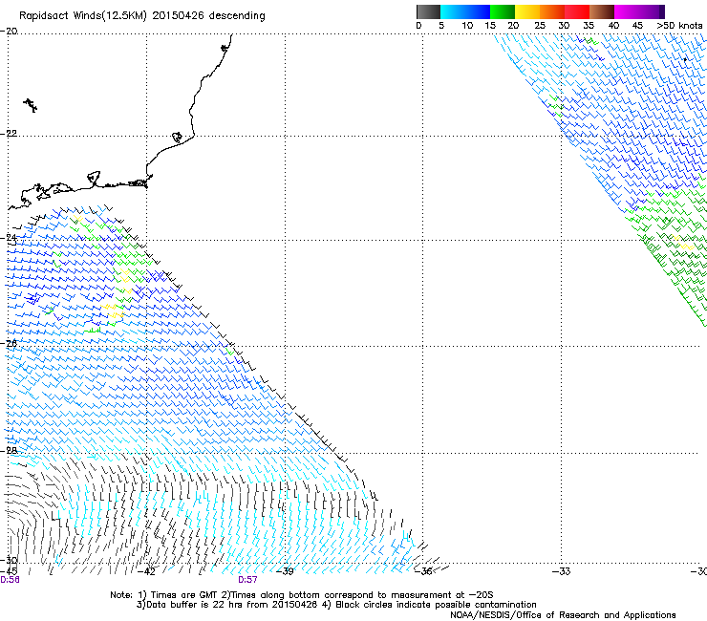
Task: Click the green 15-20 knots color band
Action: (503, 11)
